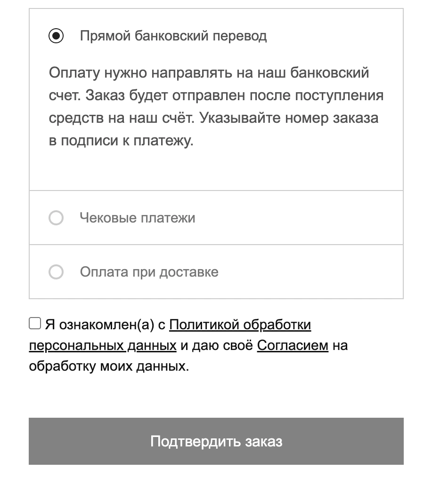This screenshot has height=477, width=424.
Task: Click the Оплата при доставке label text
Action: pyautogui.click(x=149, y=272)
